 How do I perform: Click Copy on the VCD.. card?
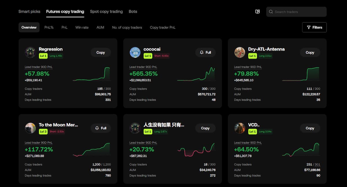tap(310, 128)
